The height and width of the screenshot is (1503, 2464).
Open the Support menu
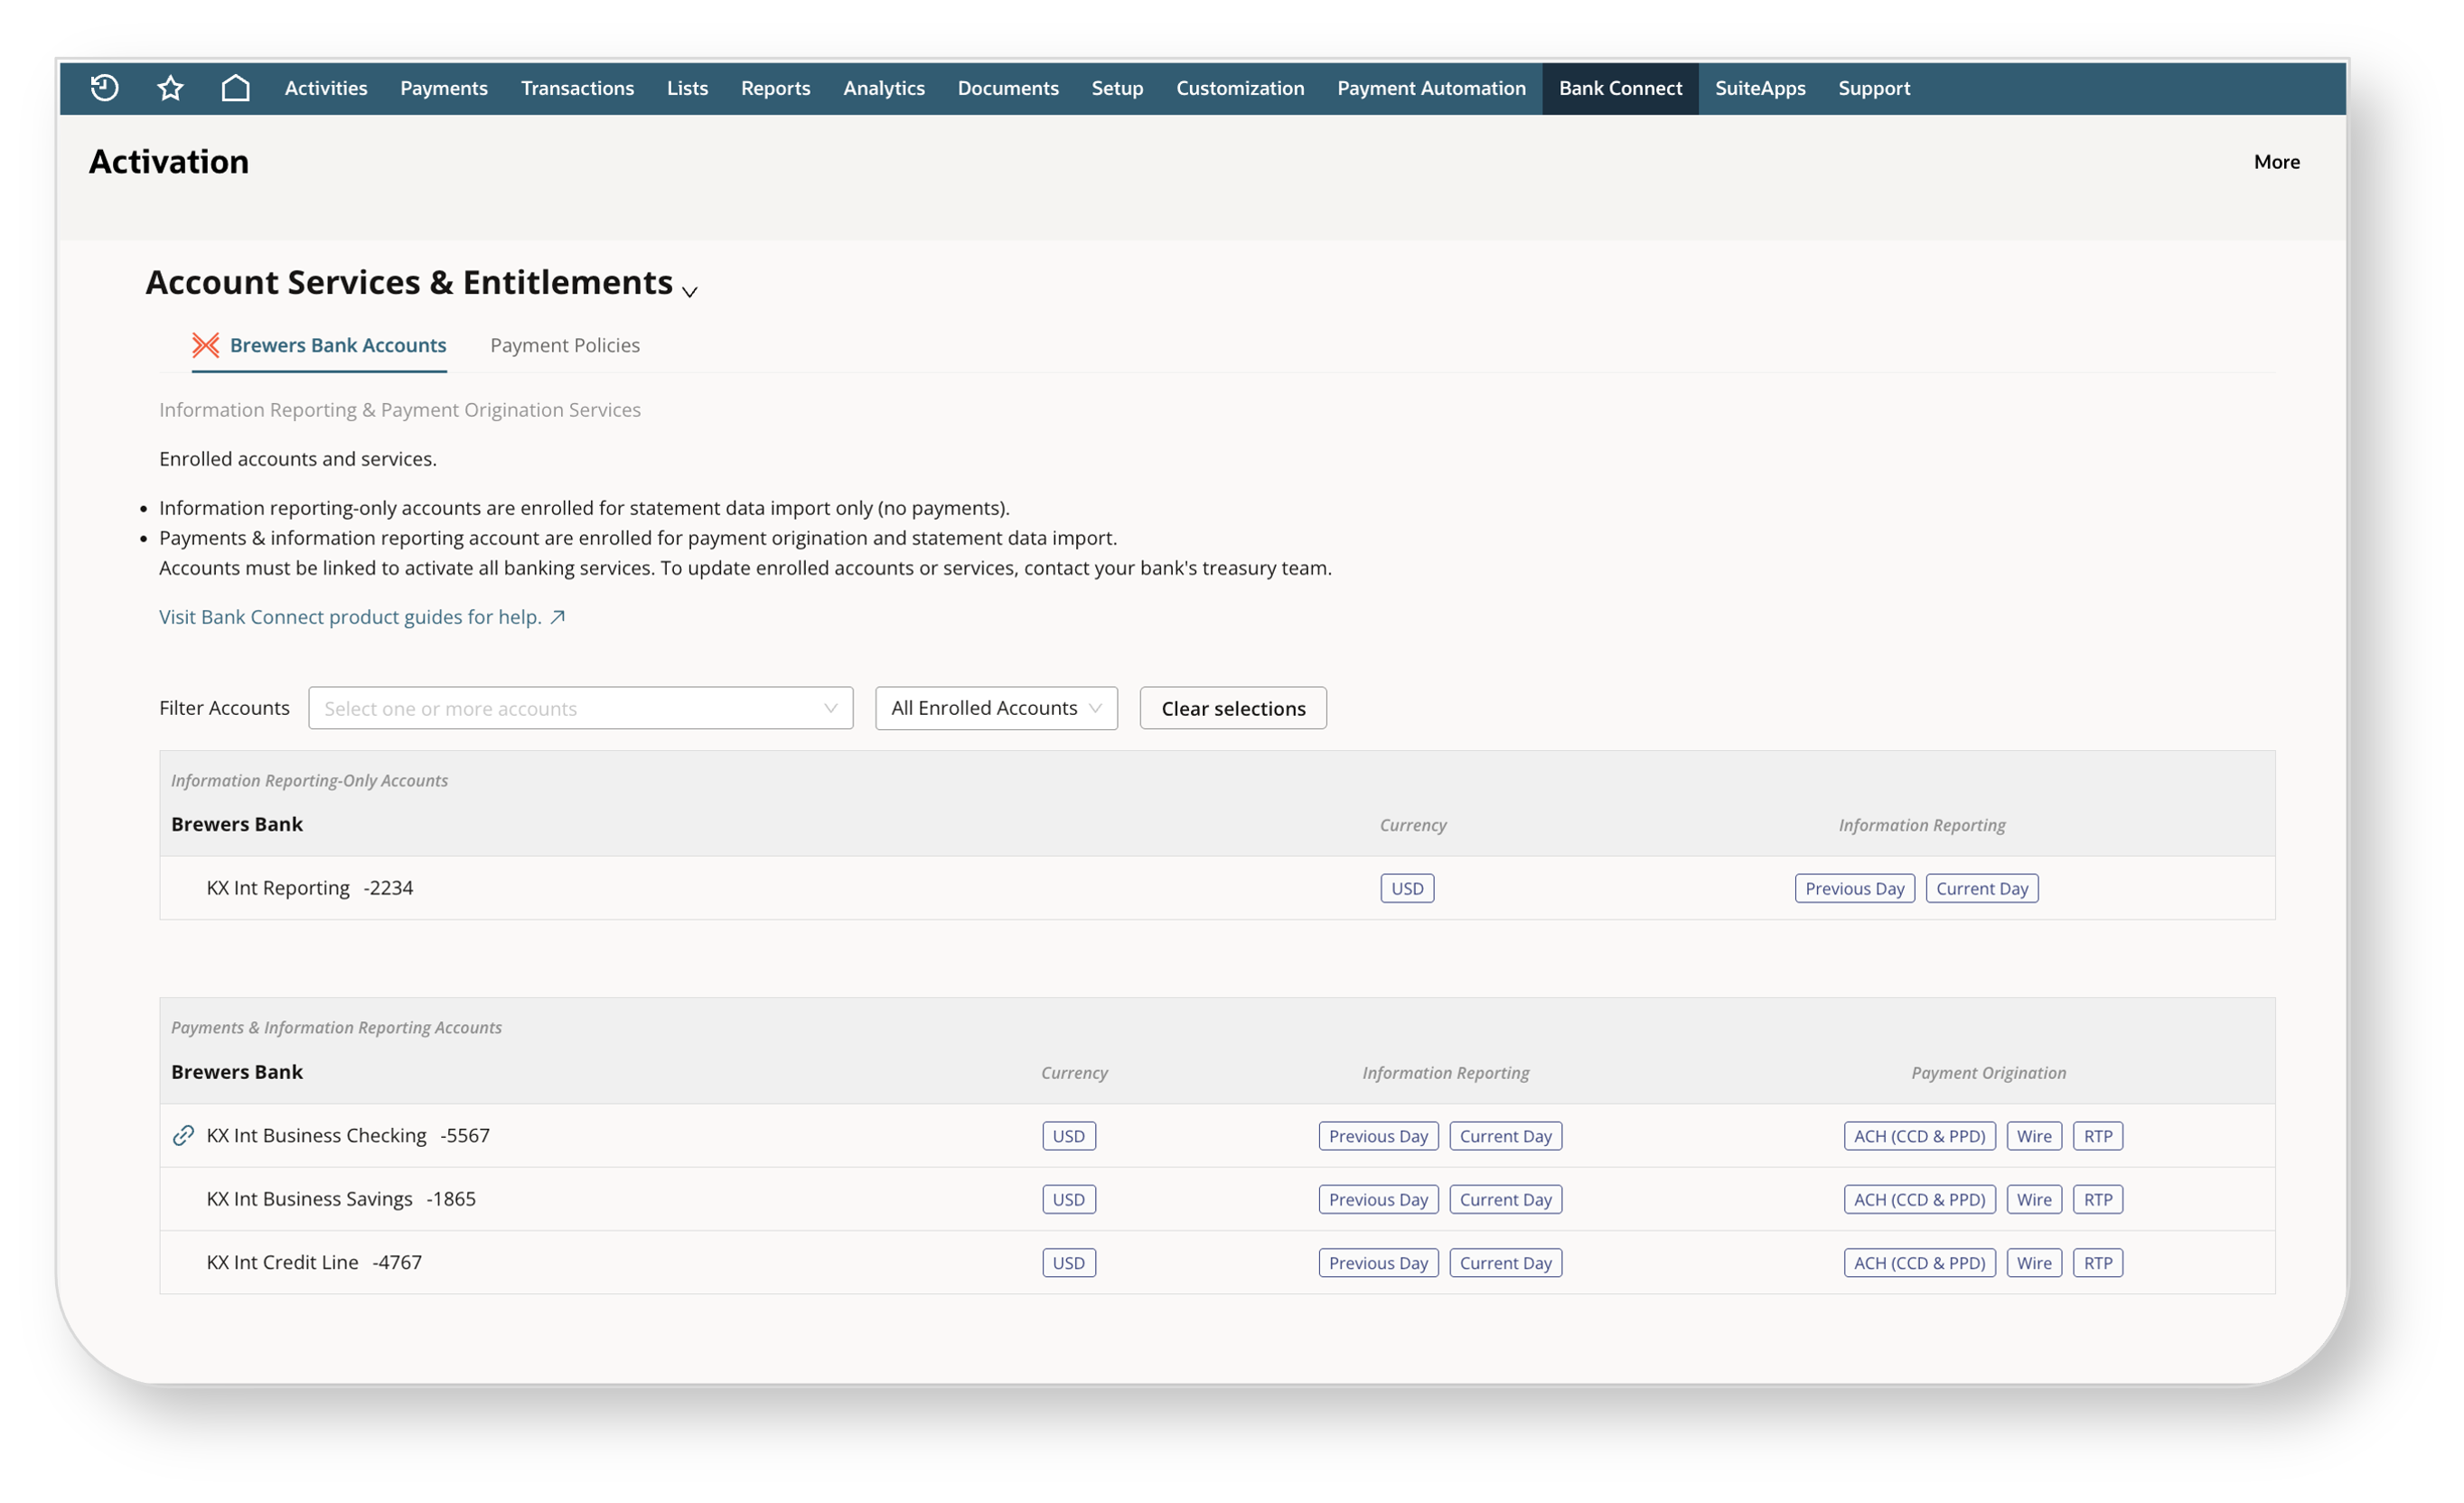point(1875,88)
